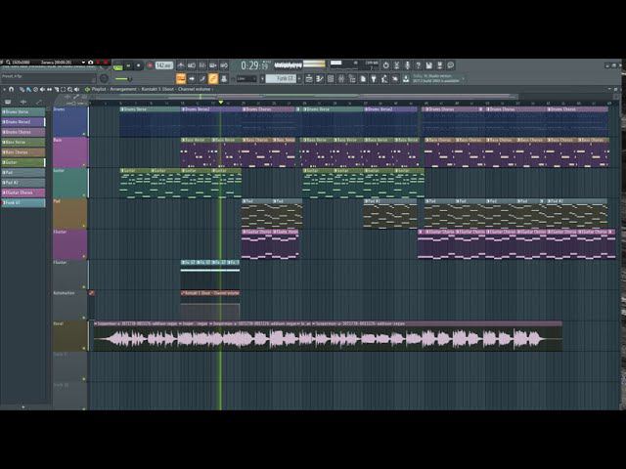Open the Playlist view shortcut icon
The image size is (626, 469).
(309, 78)
